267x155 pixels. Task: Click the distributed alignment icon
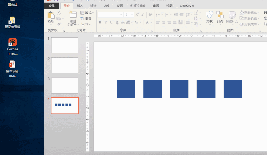click(180, 22)
